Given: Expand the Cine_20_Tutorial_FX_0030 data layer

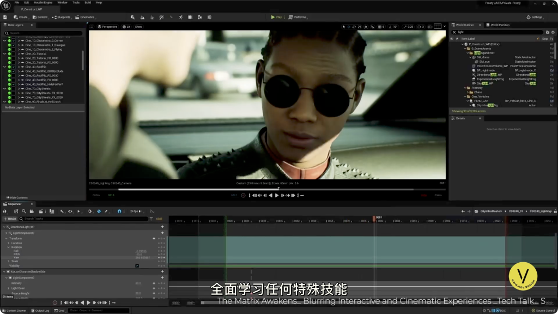Looking at the screenshot, I should 19,58.
